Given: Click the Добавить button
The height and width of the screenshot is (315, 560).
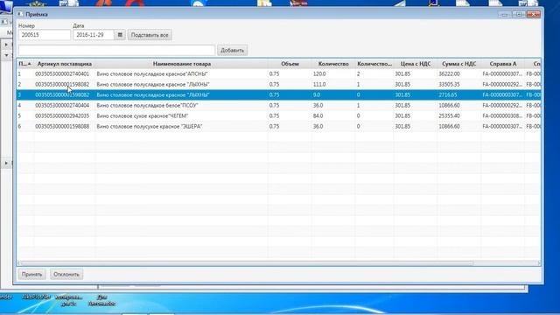Looking at the screenshot, I should (x=232, y=51).
